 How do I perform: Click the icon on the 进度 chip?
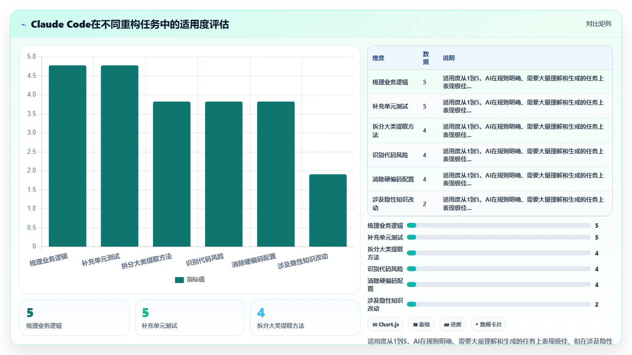click(x=446, y=324)
